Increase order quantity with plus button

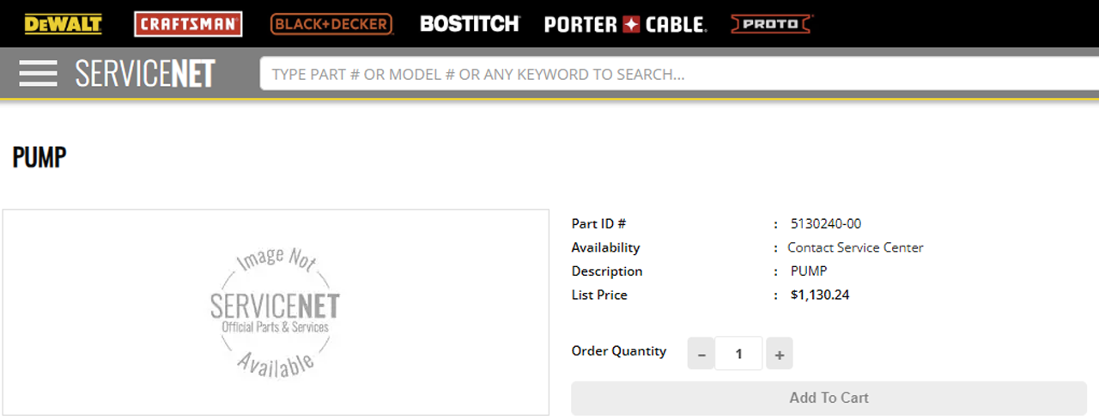click(x=779, y=354)
